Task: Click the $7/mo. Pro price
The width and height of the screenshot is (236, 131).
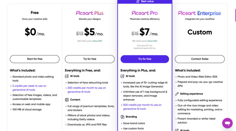Action: (149, 32)
